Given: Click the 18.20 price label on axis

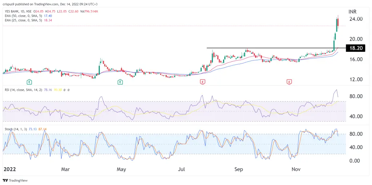Looking at the screenshot, I should coord(356,48).
